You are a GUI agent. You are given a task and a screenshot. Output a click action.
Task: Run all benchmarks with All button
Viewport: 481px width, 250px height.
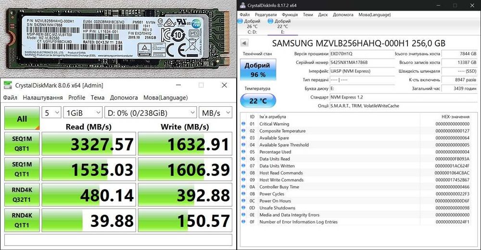[x=22, y=118]
